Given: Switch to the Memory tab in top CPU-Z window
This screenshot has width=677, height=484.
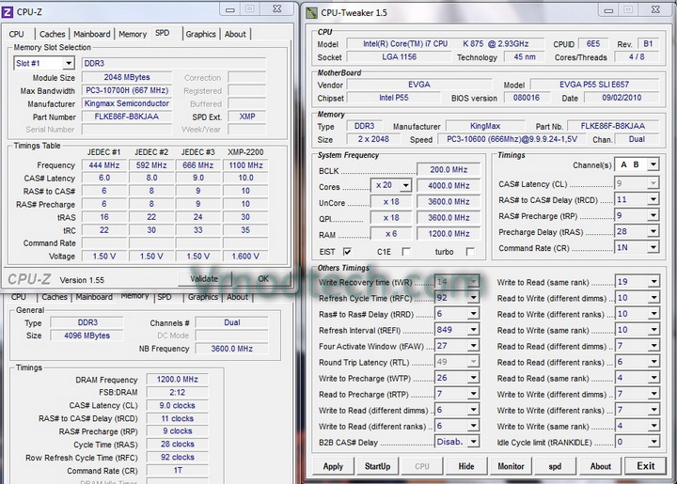Looking at the screenshot, I should (x=133, y=34).
